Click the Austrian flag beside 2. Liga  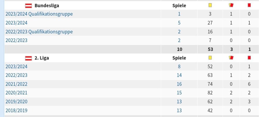[28, 58]
